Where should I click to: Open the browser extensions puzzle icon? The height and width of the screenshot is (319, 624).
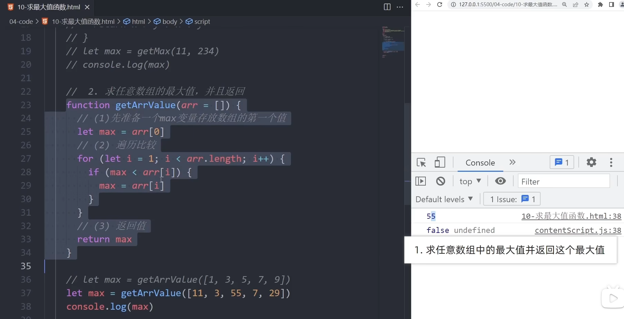600,4
